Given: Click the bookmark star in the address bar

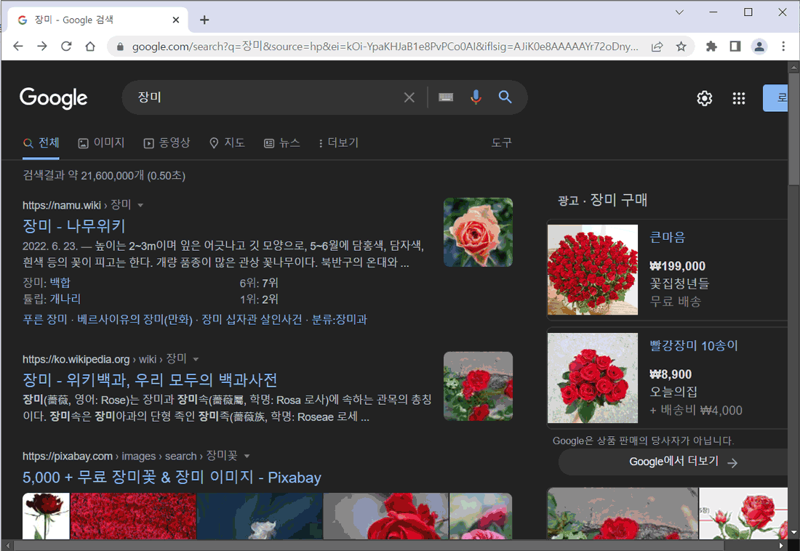Looking at the screenshot, I should (x=681, y=46).
